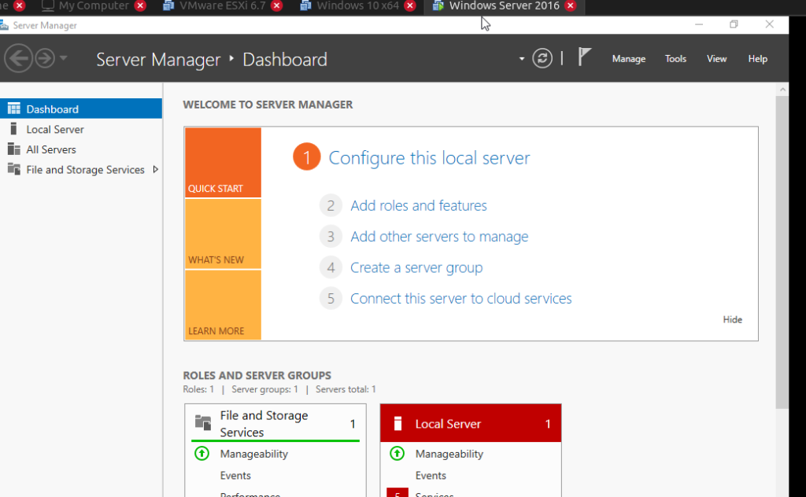Select All Servers in the sidebar
Image resolution: width=806 pixels, height=497 pixels.
(81, 149)
